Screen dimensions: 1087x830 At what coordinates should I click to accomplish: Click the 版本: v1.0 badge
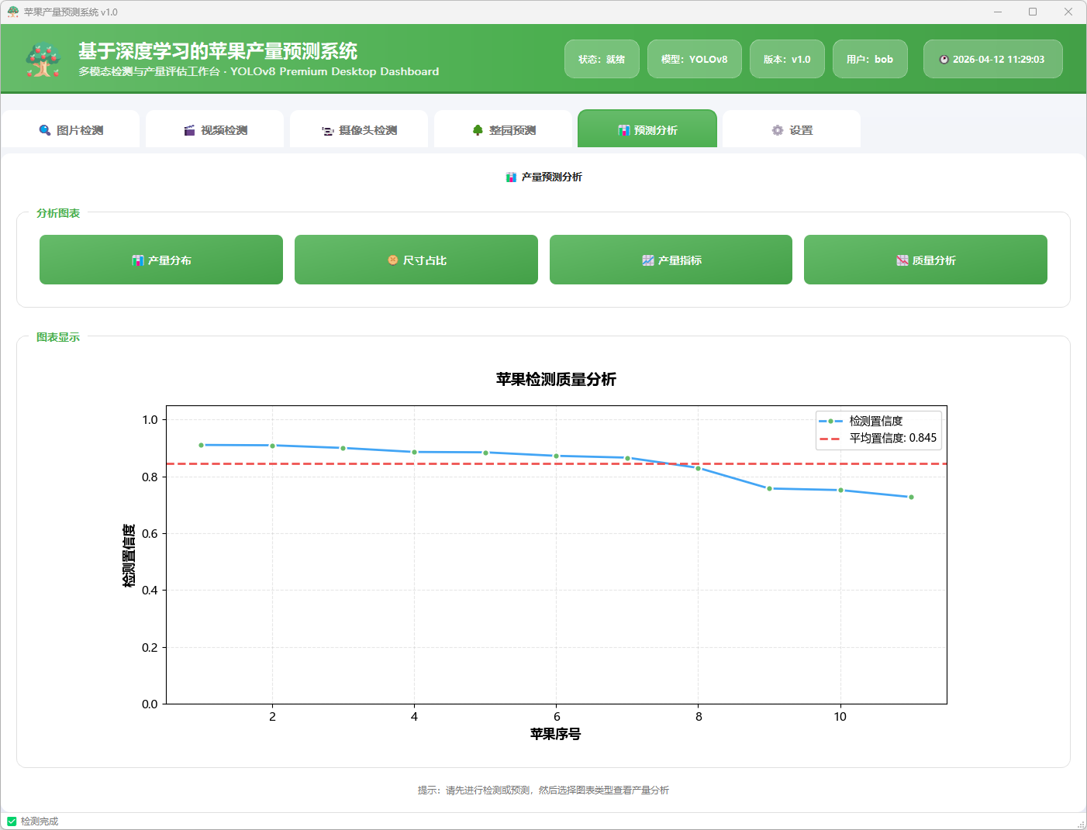click(x=787, y=60)
